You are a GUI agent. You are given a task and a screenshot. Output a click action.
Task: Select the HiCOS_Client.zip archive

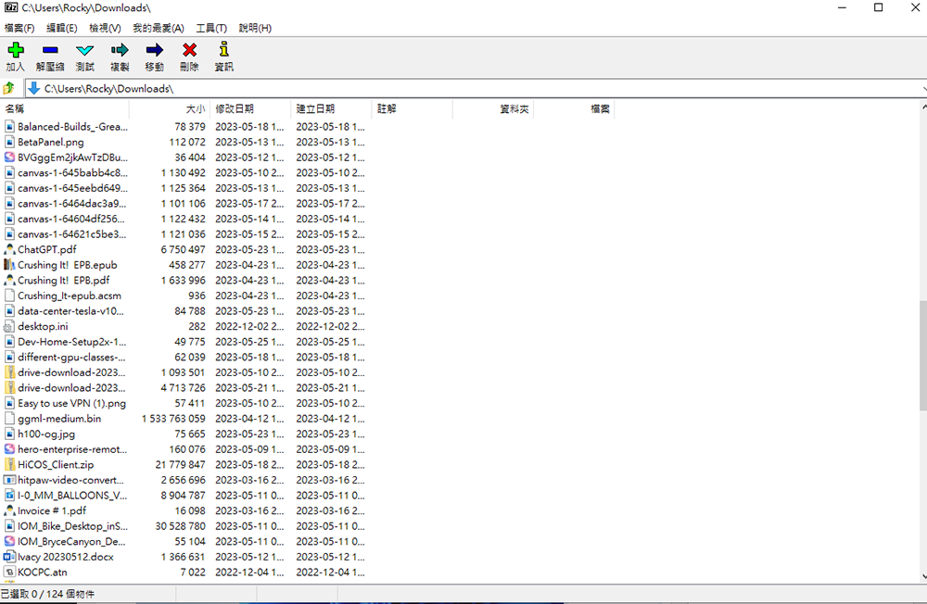tap(51, 464)
